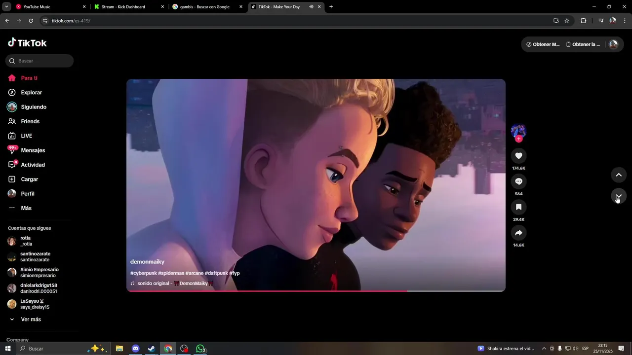Open File Explorer from the taskbar
The image size is (632, 355).
(119, 349)
